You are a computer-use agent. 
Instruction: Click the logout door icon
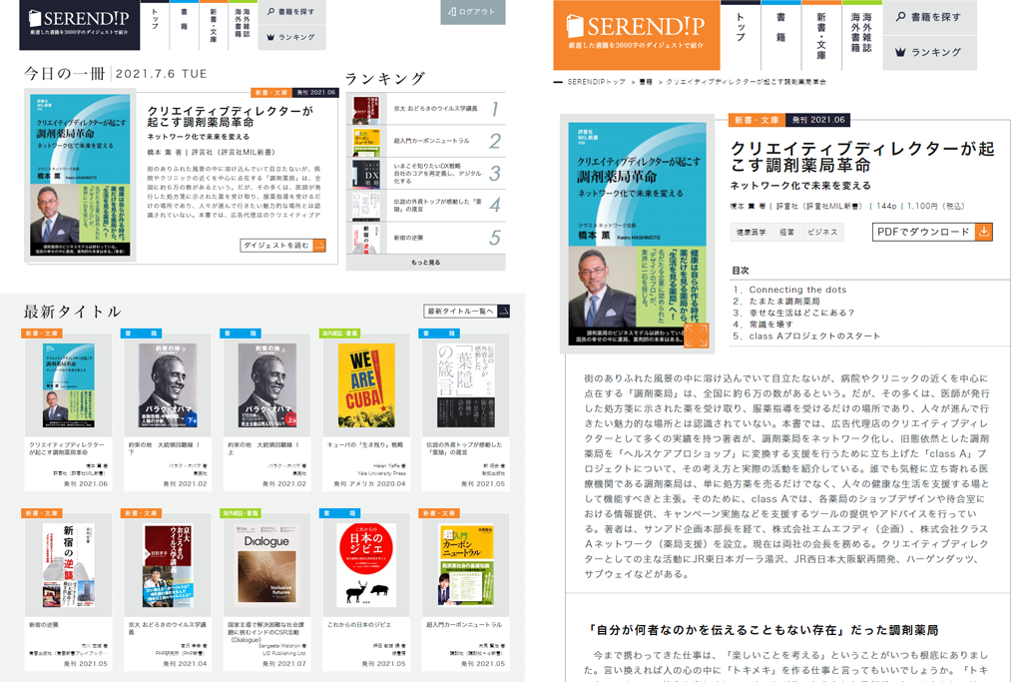coord(452,12)
